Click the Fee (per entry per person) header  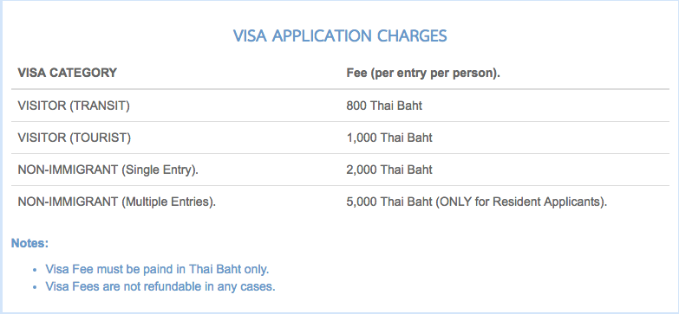[423, 73]
